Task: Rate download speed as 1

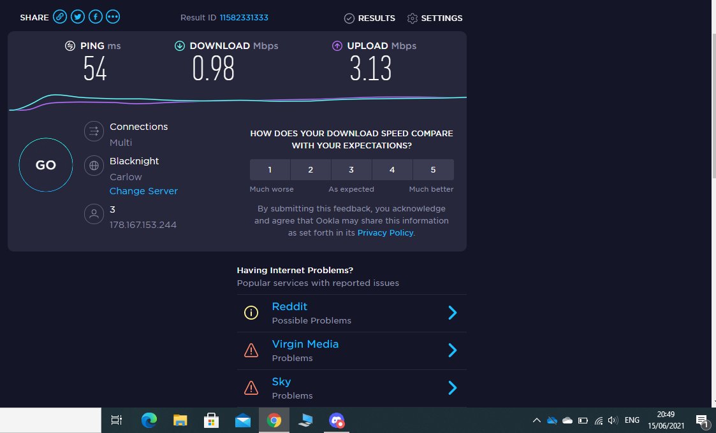Action: (x=270, y=170)
